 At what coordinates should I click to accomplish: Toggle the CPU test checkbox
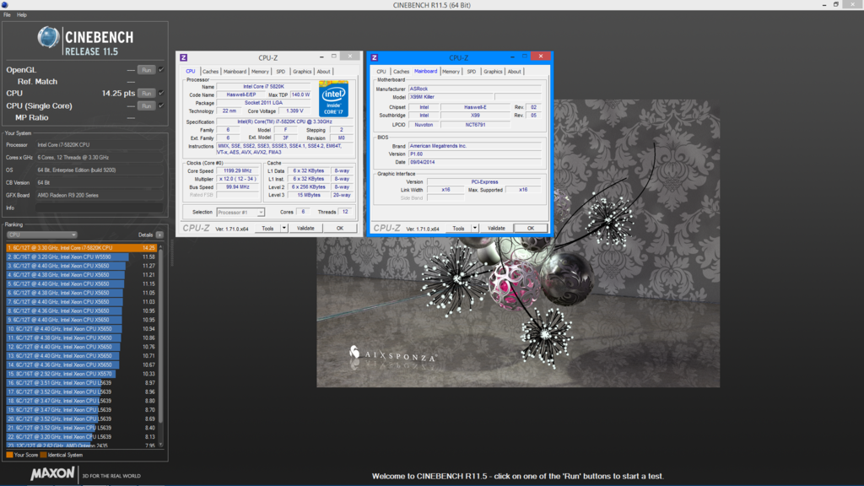pyautogui.click(x=161, y=93)
